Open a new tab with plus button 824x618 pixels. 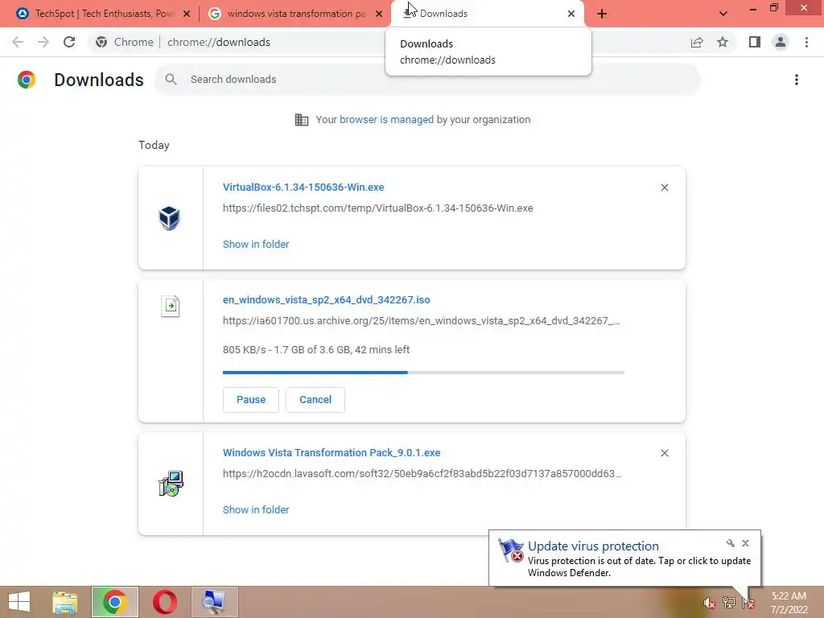click(602, 14)
